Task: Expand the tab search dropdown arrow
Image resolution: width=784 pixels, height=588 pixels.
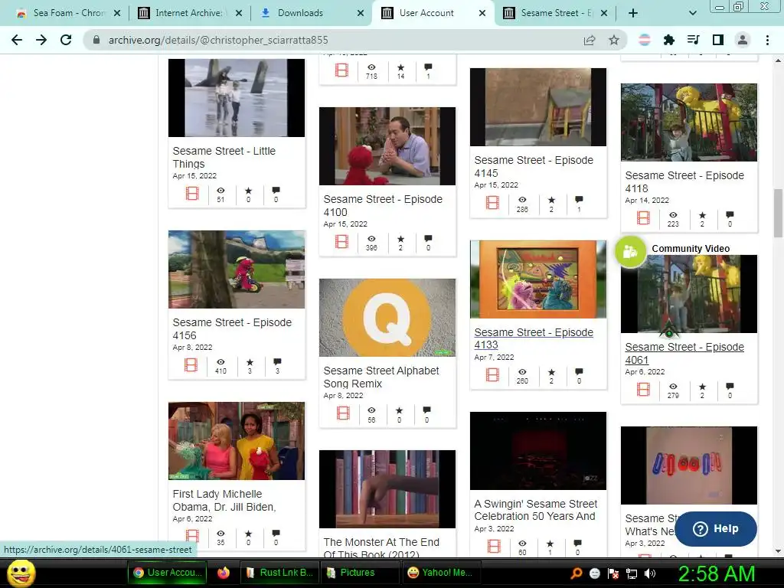Action: (x=692, y=13)
